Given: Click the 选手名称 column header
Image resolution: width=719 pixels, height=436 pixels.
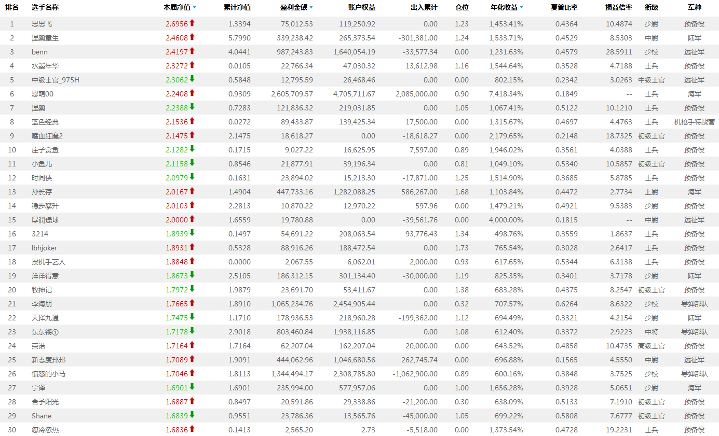Looking at the screenshot, I should click(45, 7).
